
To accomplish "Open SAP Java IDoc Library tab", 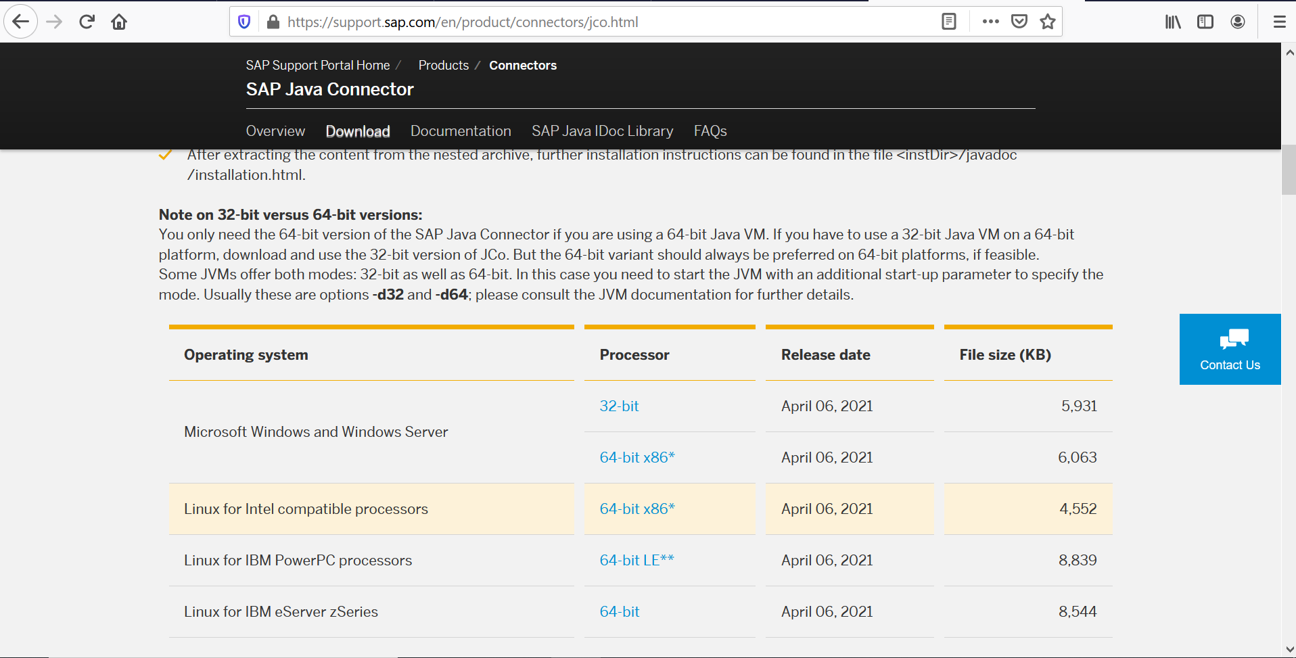I will 603,131.
